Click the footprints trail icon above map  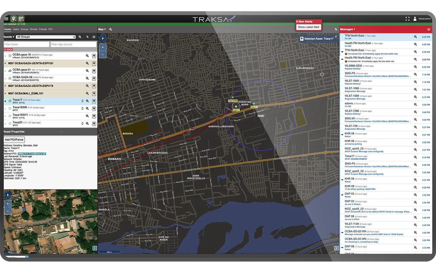[x=336, y=29]
